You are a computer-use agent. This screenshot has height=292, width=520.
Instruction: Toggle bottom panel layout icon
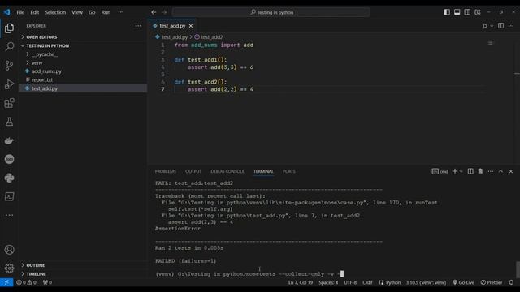pyautogui.click(x=457, y=12)
